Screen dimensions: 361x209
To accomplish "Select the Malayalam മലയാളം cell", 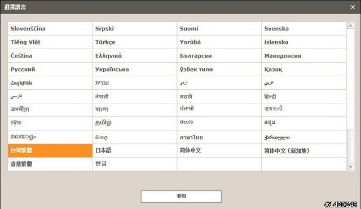I will click(x=50, y=137).
